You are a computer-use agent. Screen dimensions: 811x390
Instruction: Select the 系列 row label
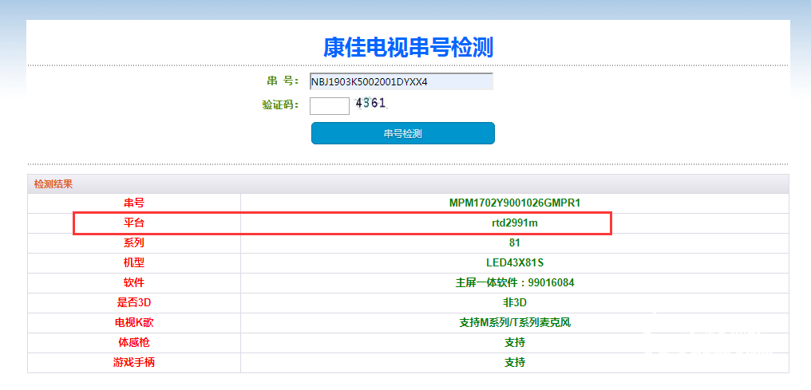[134, 242]
